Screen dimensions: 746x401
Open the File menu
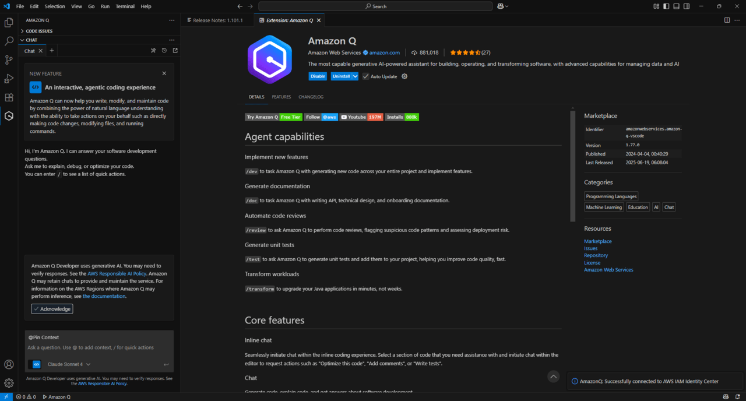tap(20, 6)
